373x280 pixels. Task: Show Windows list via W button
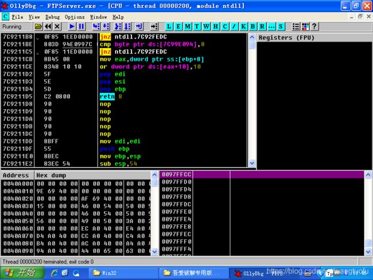(206, 26)
